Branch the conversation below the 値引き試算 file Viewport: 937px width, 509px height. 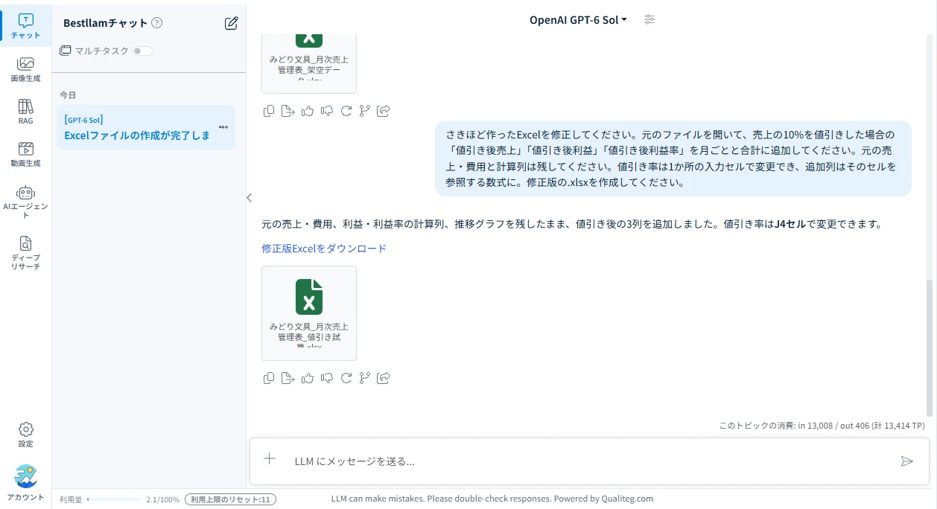[364, 378]
